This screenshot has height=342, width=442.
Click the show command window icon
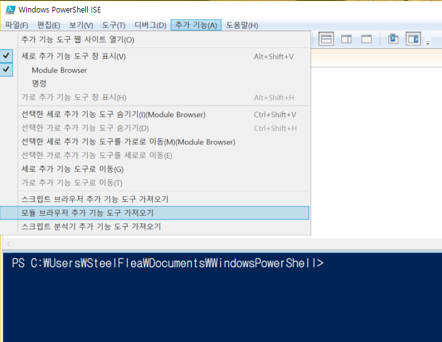tap(393, 39)
